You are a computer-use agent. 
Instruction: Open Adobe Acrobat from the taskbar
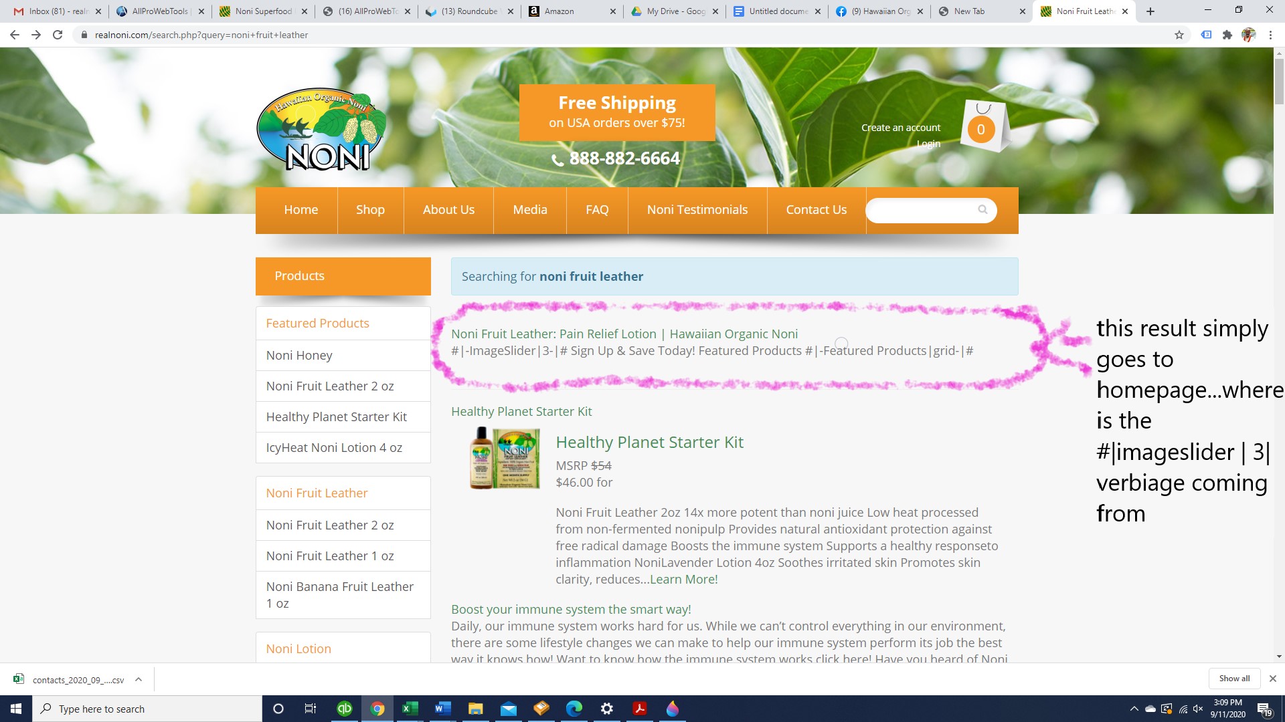tap(640, 709)
